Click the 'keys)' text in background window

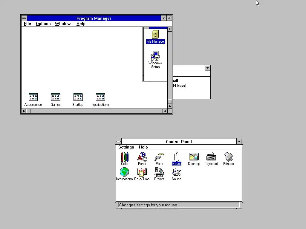point(182,86)
